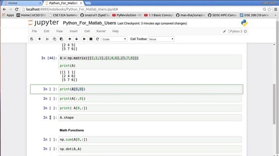Click inside the print( A[0,:]) cell
Image resolution: width=279 pixels, height=156 pixels.
point(150,108)
